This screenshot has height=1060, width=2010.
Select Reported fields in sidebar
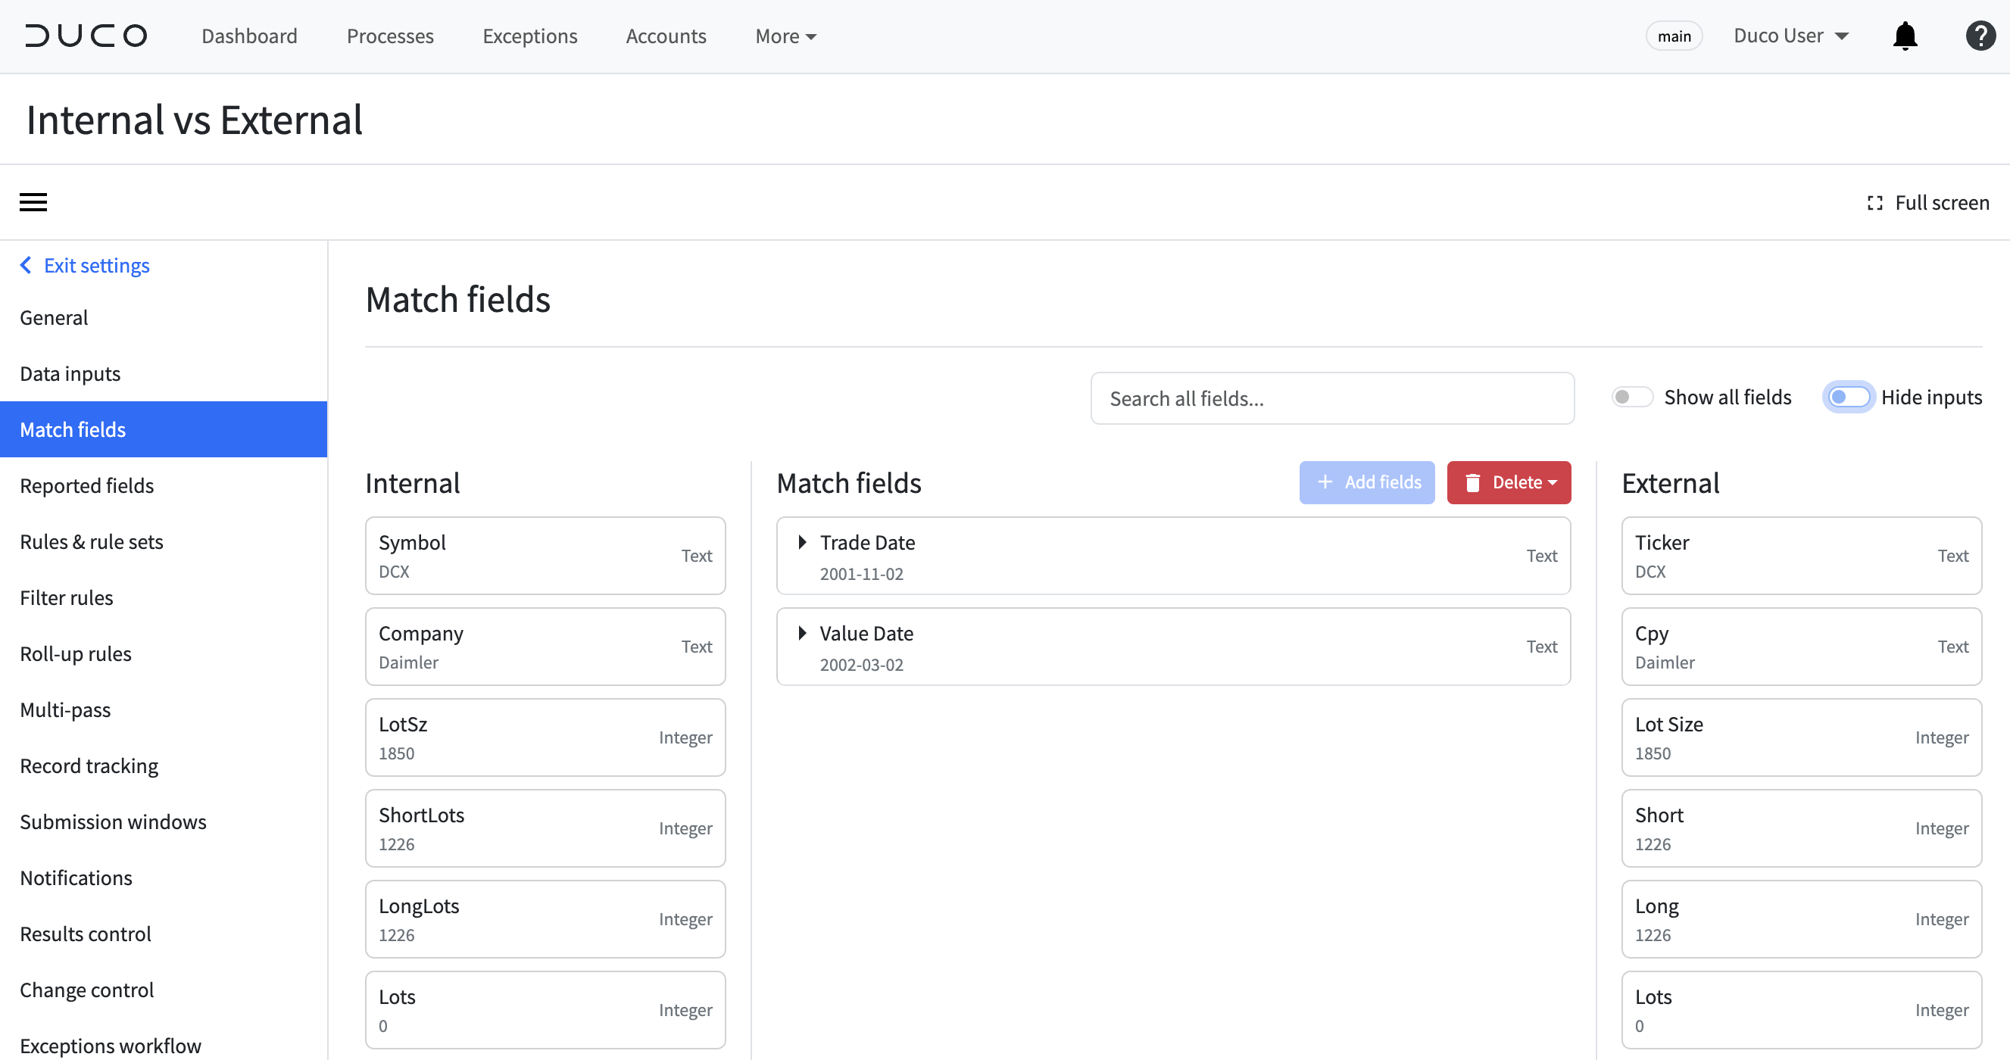(86, 485)
